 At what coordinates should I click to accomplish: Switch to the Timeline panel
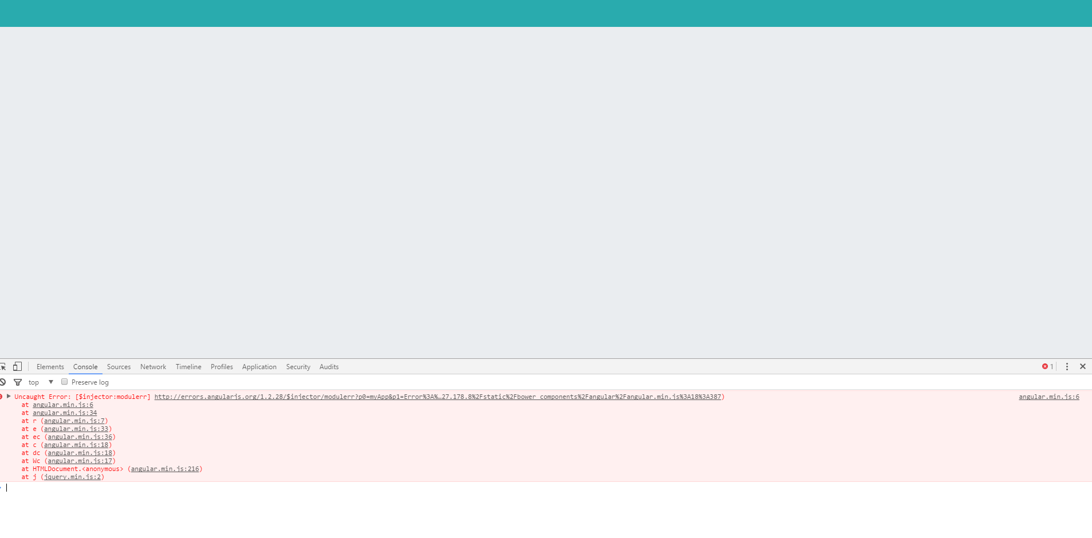(x=188, y=367)
